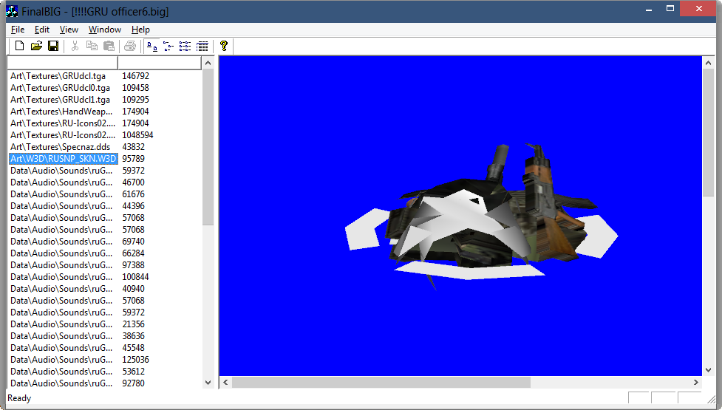Click the Open folder toolbar icon
The image size is (722, 410).
click(36, 47)
